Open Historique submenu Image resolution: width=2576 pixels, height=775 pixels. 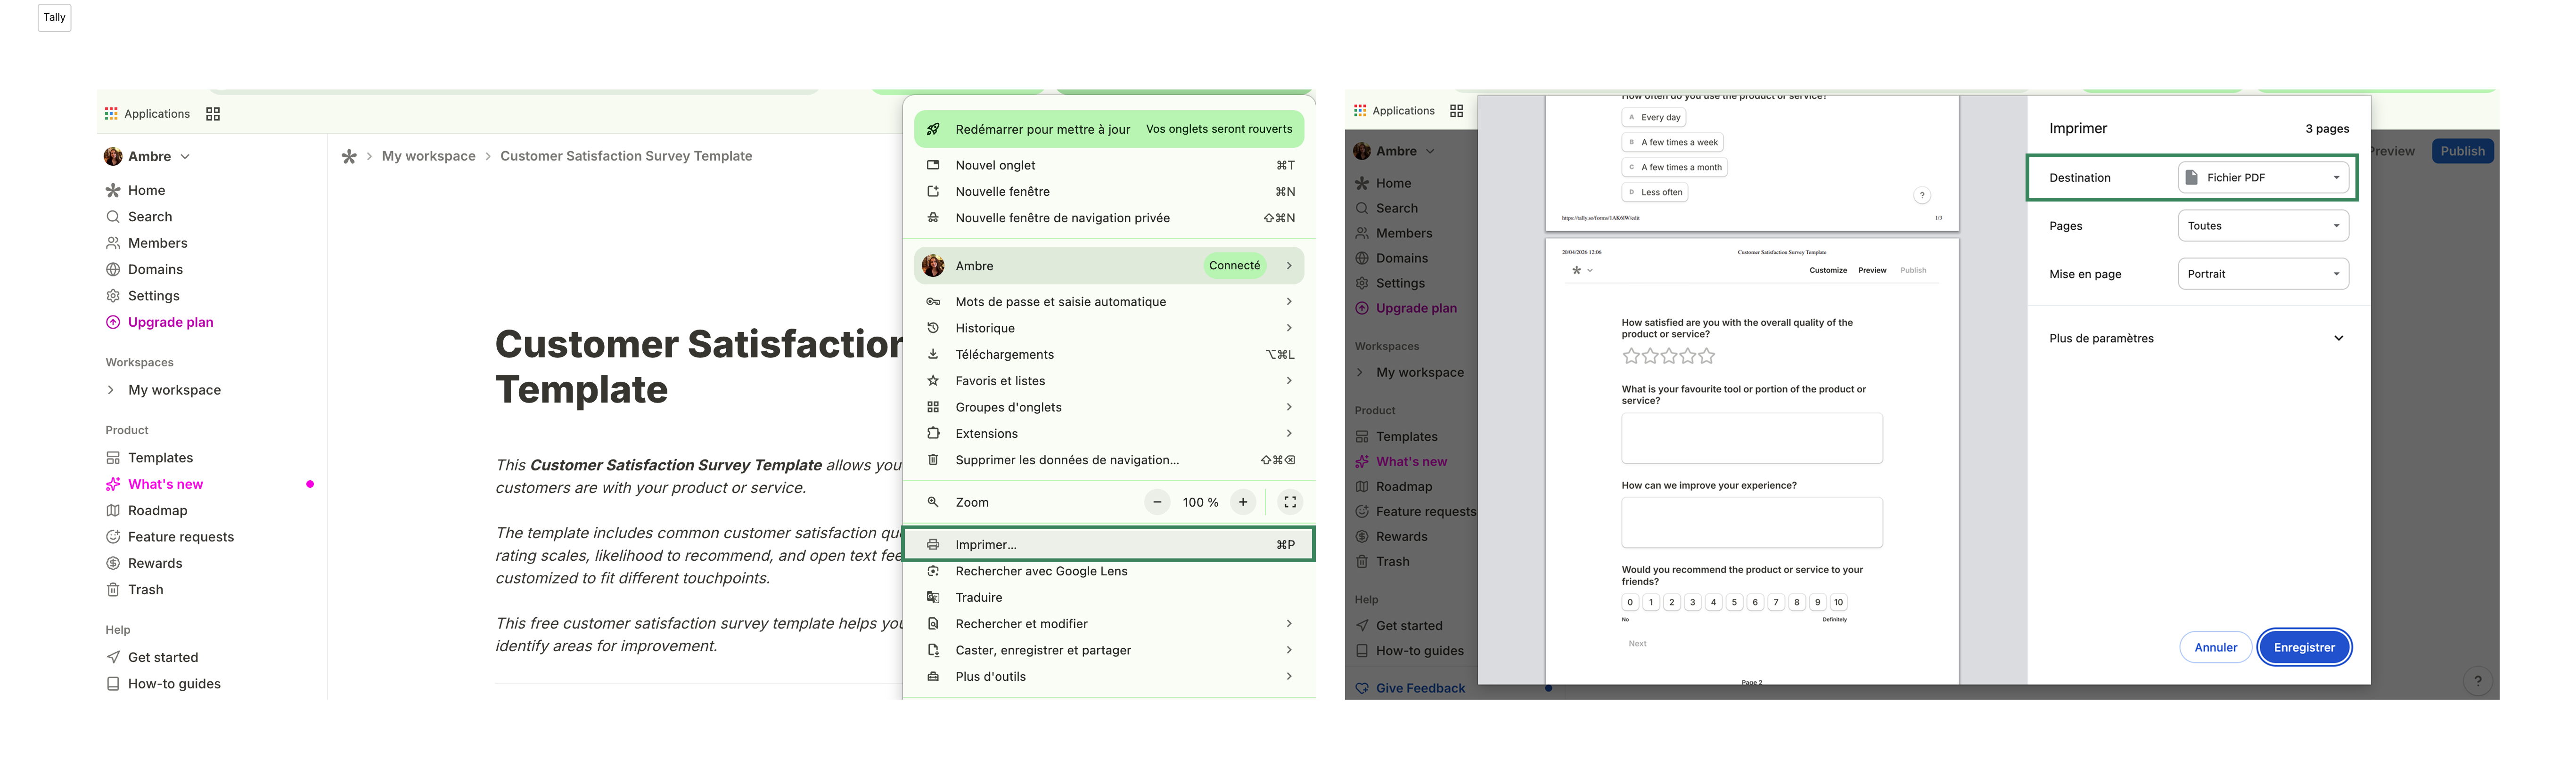point(985,329)
